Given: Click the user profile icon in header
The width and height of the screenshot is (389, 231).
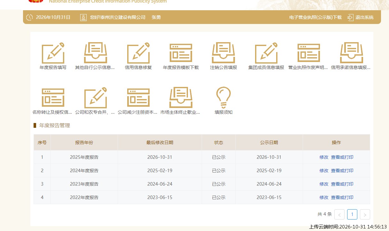Looking at the screenshot, I should (83, 17).
